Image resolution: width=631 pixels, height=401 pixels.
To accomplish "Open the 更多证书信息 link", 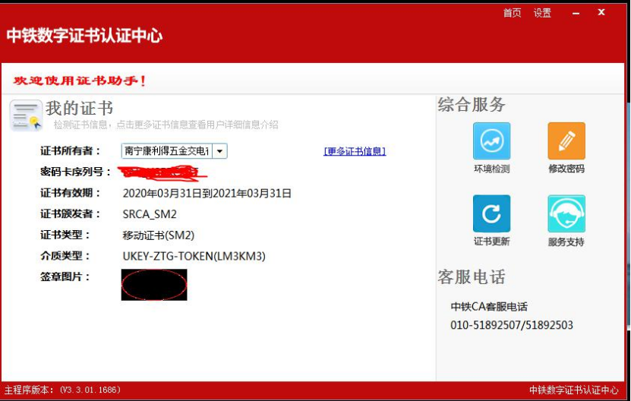I will click(355, 151).
